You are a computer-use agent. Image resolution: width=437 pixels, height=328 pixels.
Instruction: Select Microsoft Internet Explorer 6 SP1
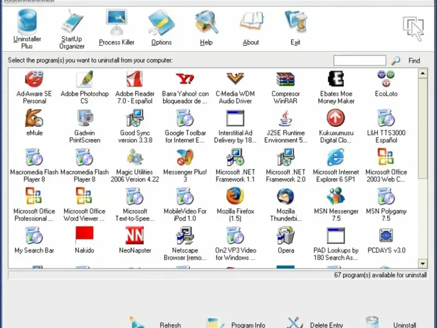[336, 166]
